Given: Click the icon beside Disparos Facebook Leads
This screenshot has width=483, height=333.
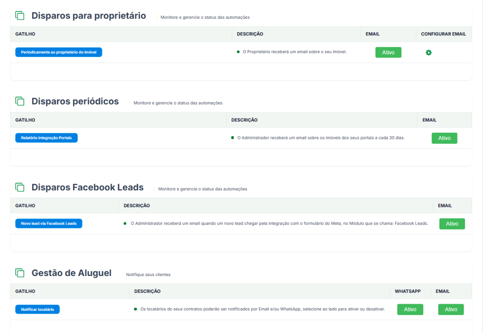Looking at the screenshot, I should pyautogui.click(x=20, y=187).
